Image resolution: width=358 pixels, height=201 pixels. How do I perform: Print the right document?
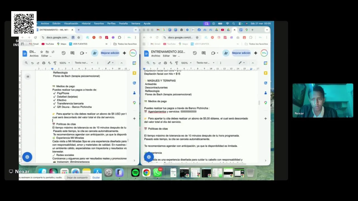tap(165, 63)
